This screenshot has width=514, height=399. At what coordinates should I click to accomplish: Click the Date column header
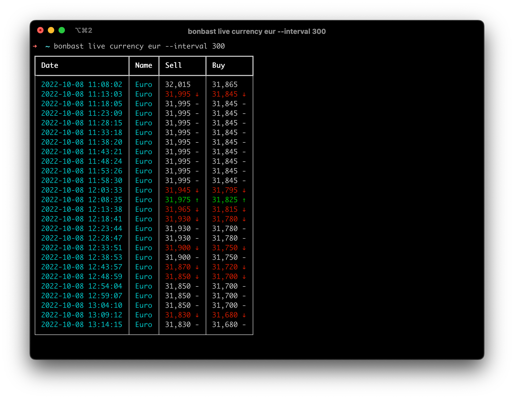50,65
